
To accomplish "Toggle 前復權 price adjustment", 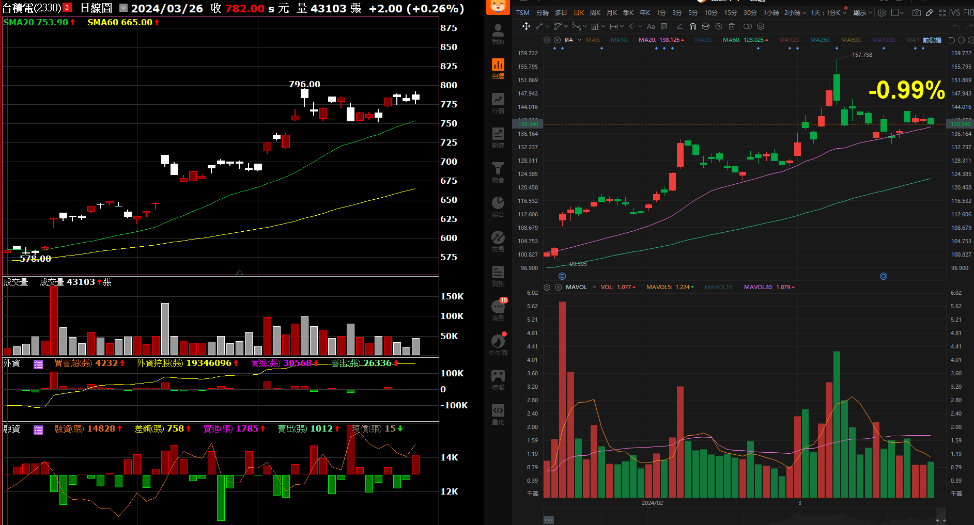I will (x=932, y=40).
